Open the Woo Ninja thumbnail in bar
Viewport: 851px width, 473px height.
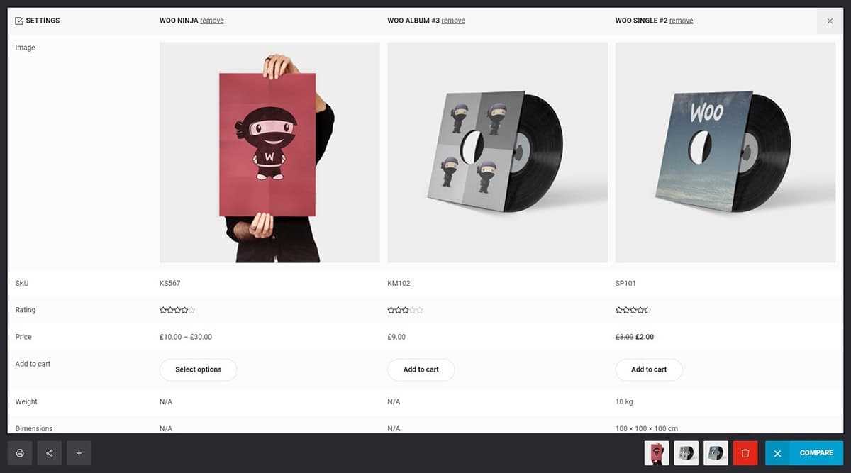click(657, 453)
